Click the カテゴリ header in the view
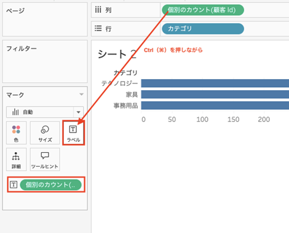The height and width of the screenshot is (233, 289). (x=125, y=72)
